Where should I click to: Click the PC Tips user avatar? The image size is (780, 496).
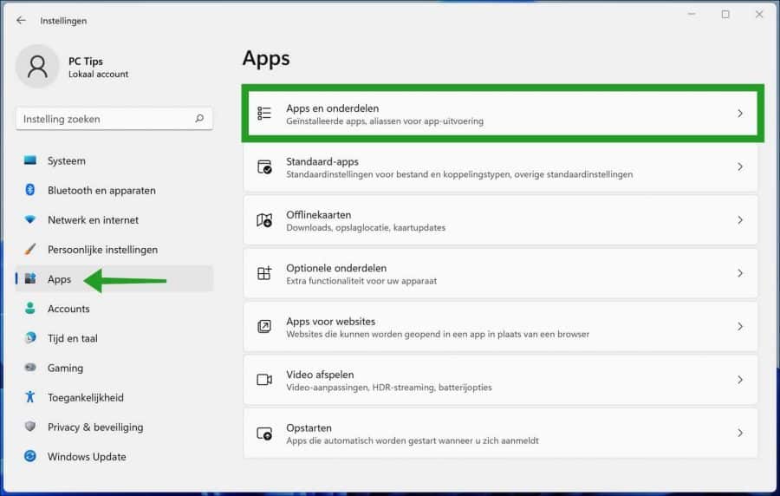[x=37, y=66]
